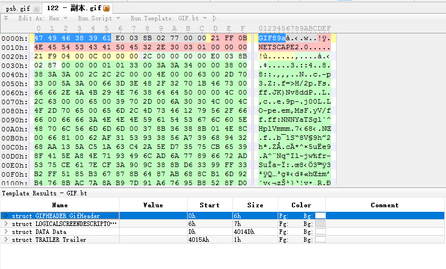446x269 pixels.
Task: Click the 00A0h: address label
Action: [15, 129]
